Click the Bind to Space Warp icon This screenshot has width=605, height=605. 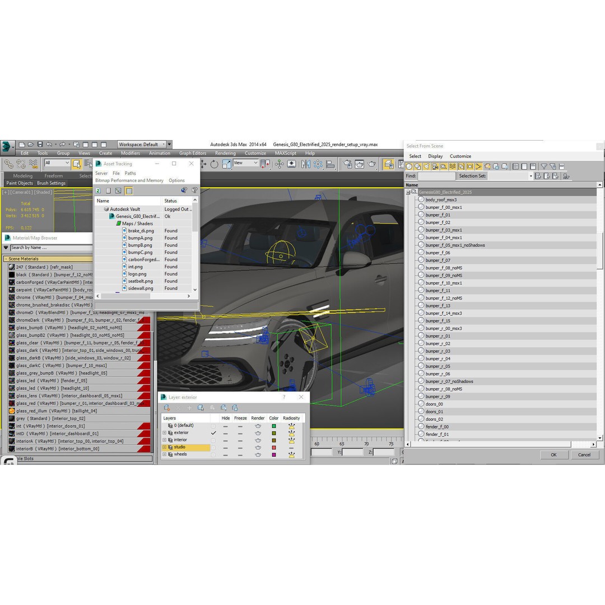[33, 164]
